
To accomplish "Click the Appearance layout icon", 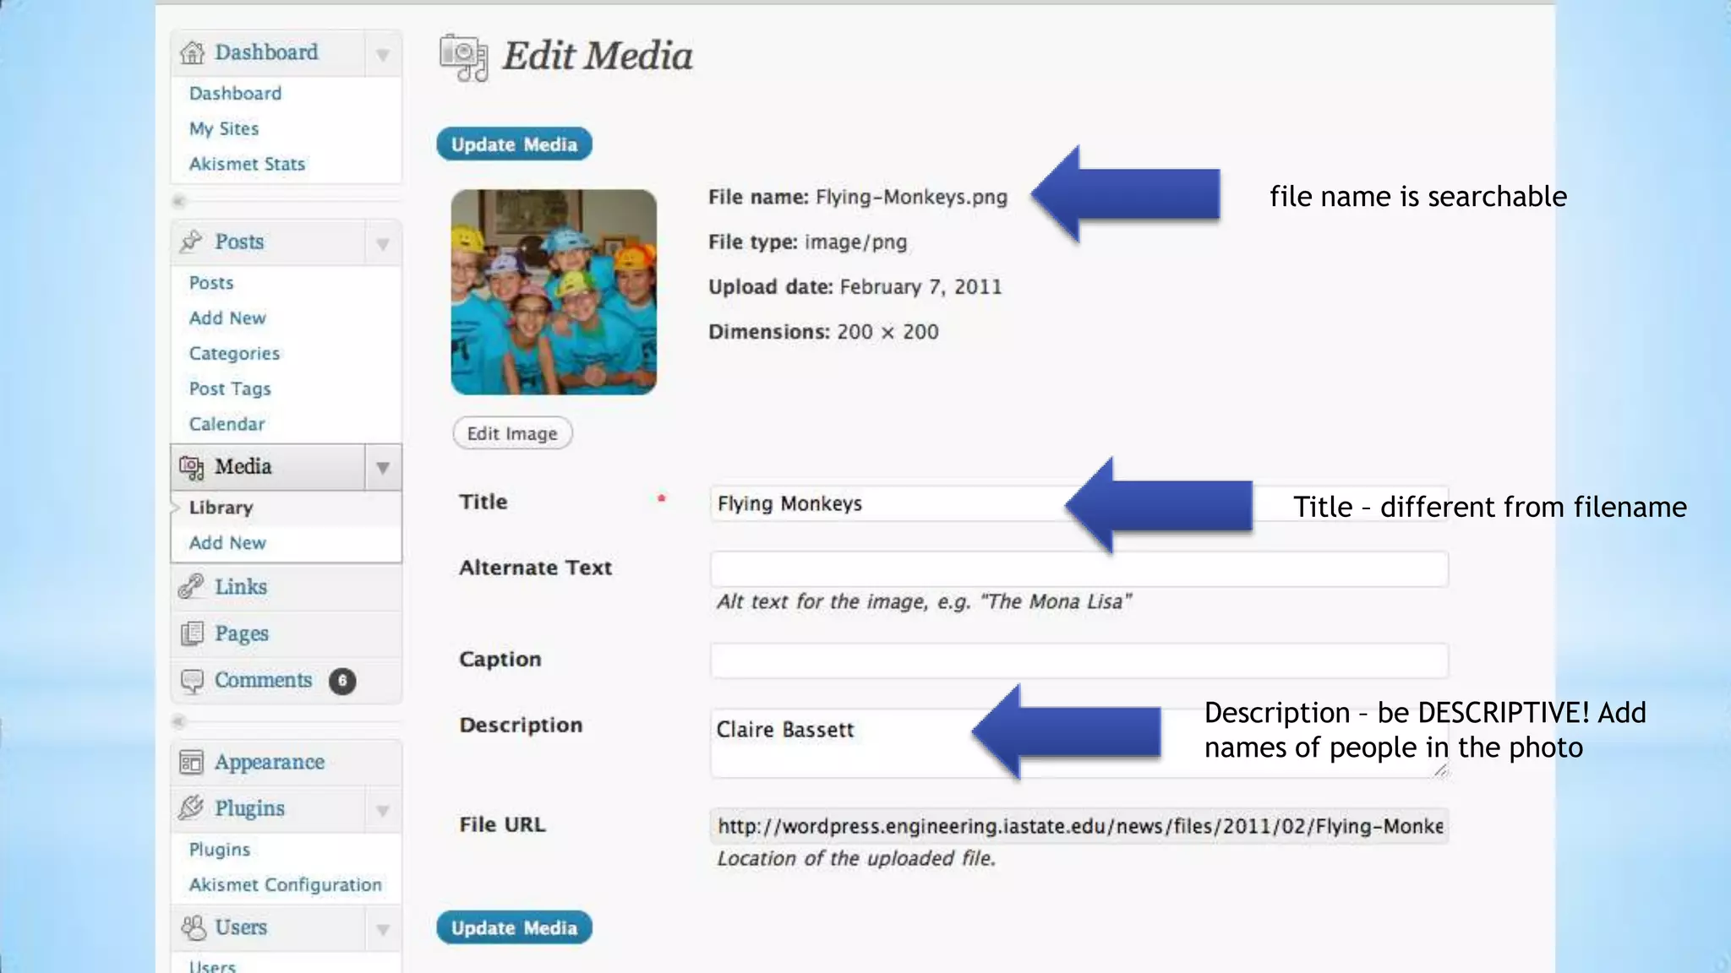I will coord(192,762).
